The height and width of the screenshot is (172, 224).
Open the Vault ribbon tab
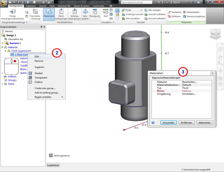point(52,6)
